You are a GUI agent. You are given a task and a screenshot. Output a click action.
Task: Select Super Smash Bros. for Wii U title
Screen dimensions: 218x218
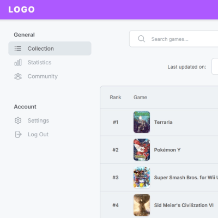[x=186, y=178]
